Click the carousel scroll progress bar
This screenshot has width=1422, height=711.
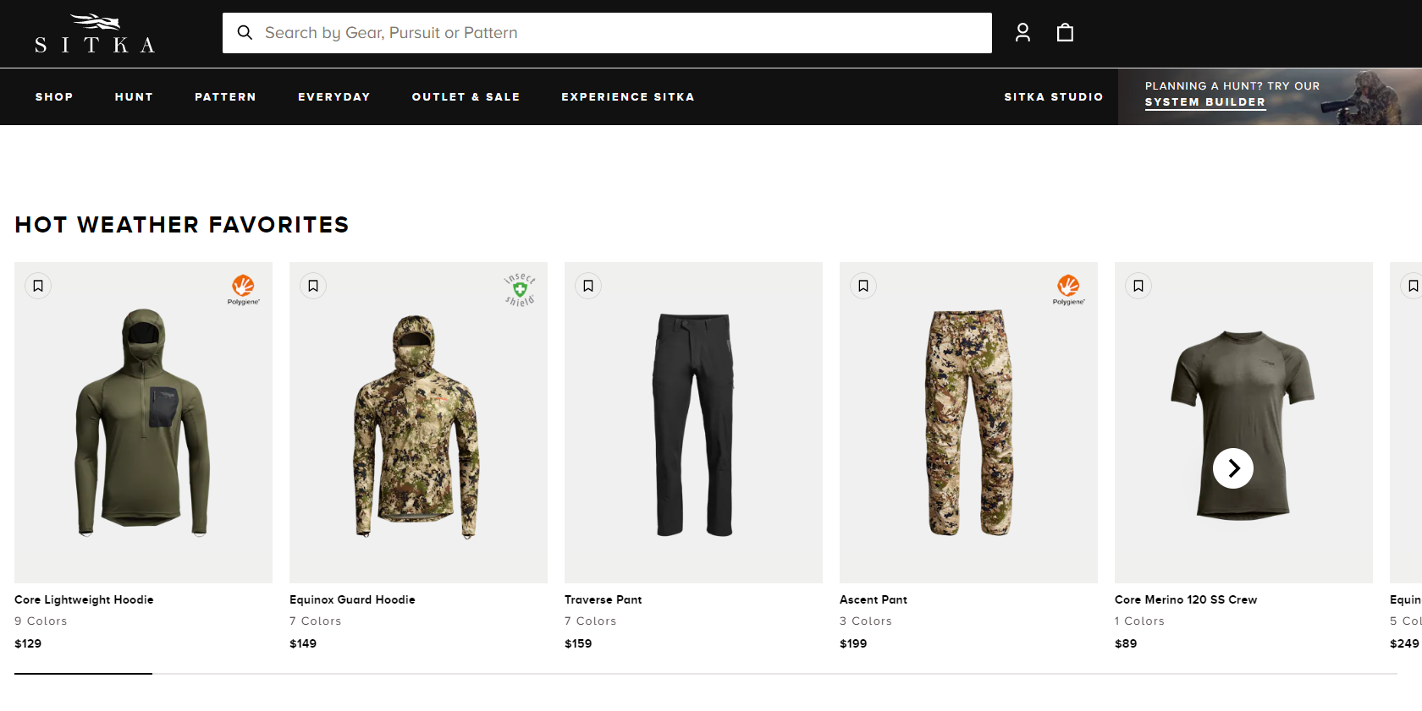[x=705, y=674]
